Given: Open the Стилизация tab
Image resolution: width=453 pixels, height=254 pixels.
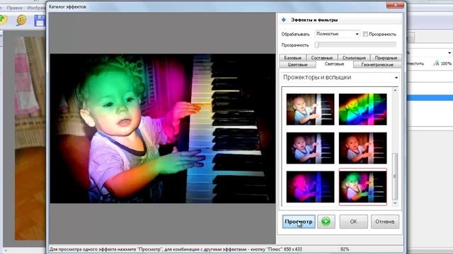Looking at the screenshot, I should click(354, 58).
